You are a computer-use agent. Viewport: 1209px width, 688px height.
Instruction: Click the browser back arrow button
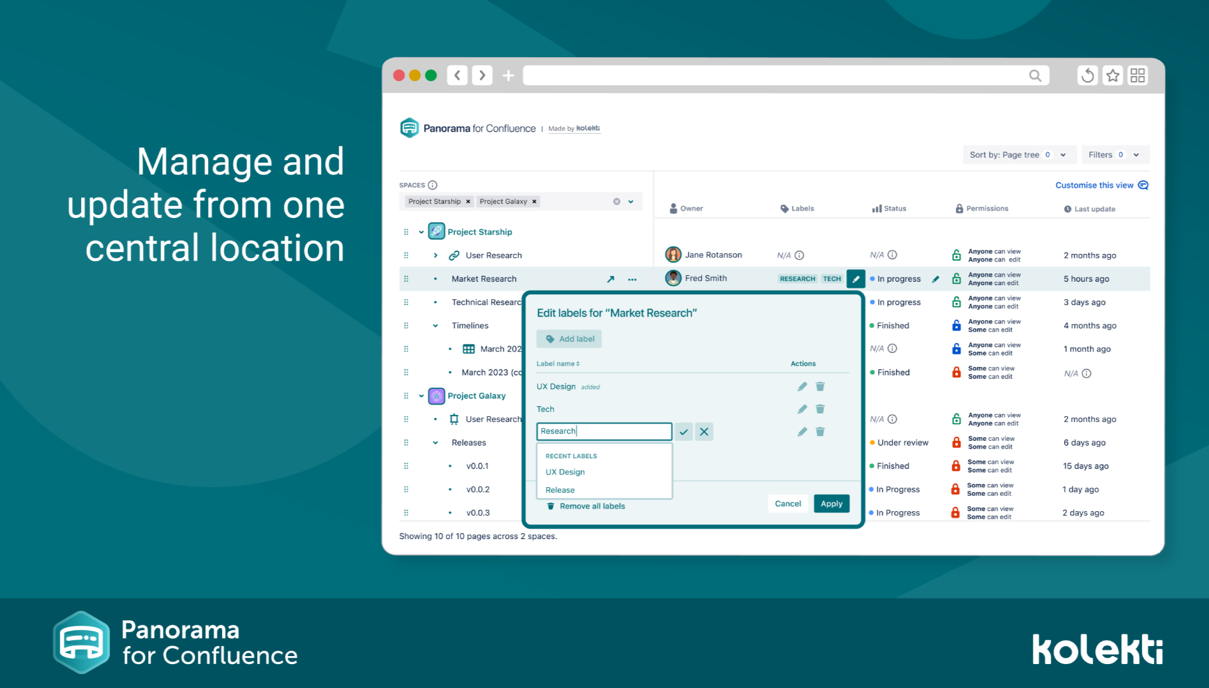457,75
